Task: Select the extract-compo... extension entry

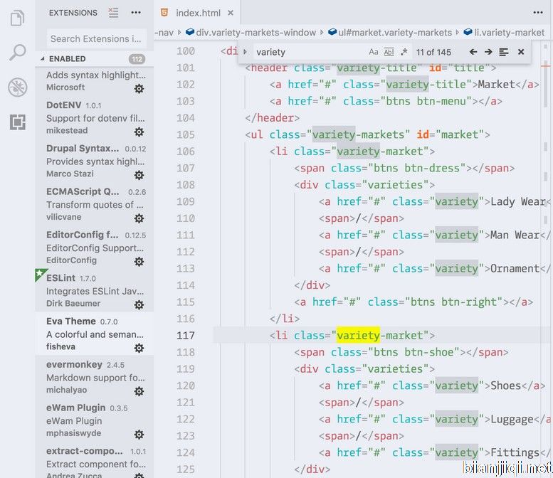Action: point(94,460)
